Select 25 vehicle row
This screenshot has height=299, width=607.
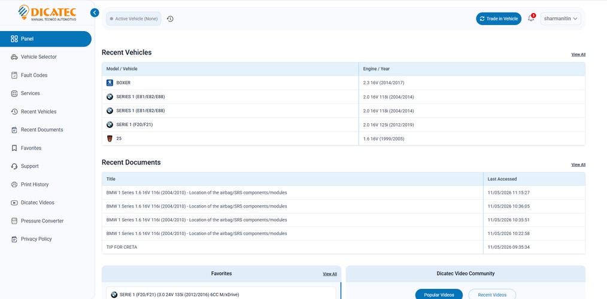click(344, 139)
